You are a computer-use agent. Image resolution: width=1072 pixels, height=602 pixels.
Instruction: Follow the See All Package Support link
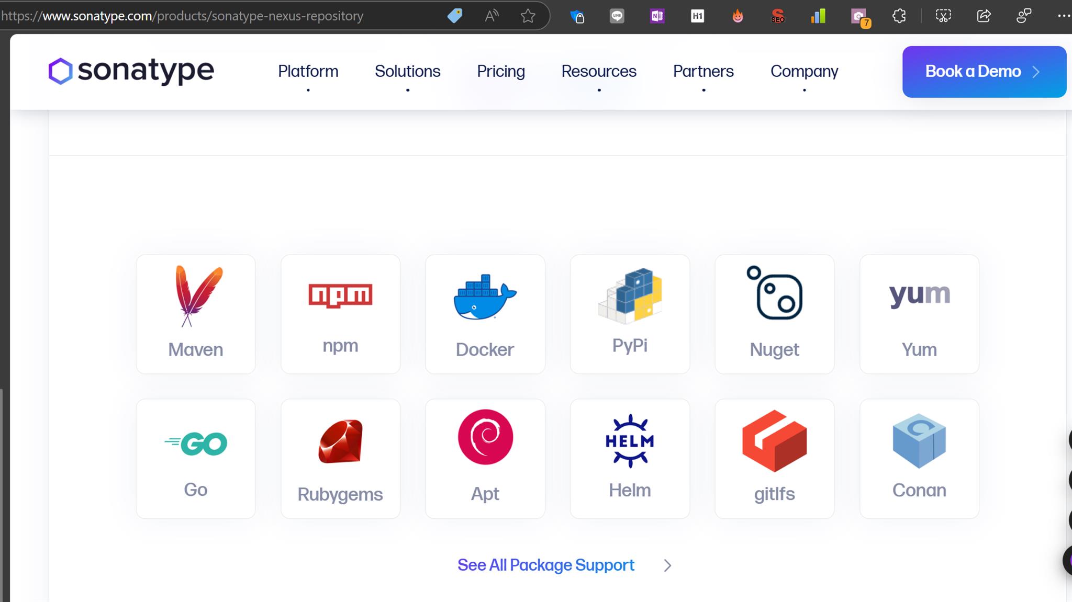point(545,565)
